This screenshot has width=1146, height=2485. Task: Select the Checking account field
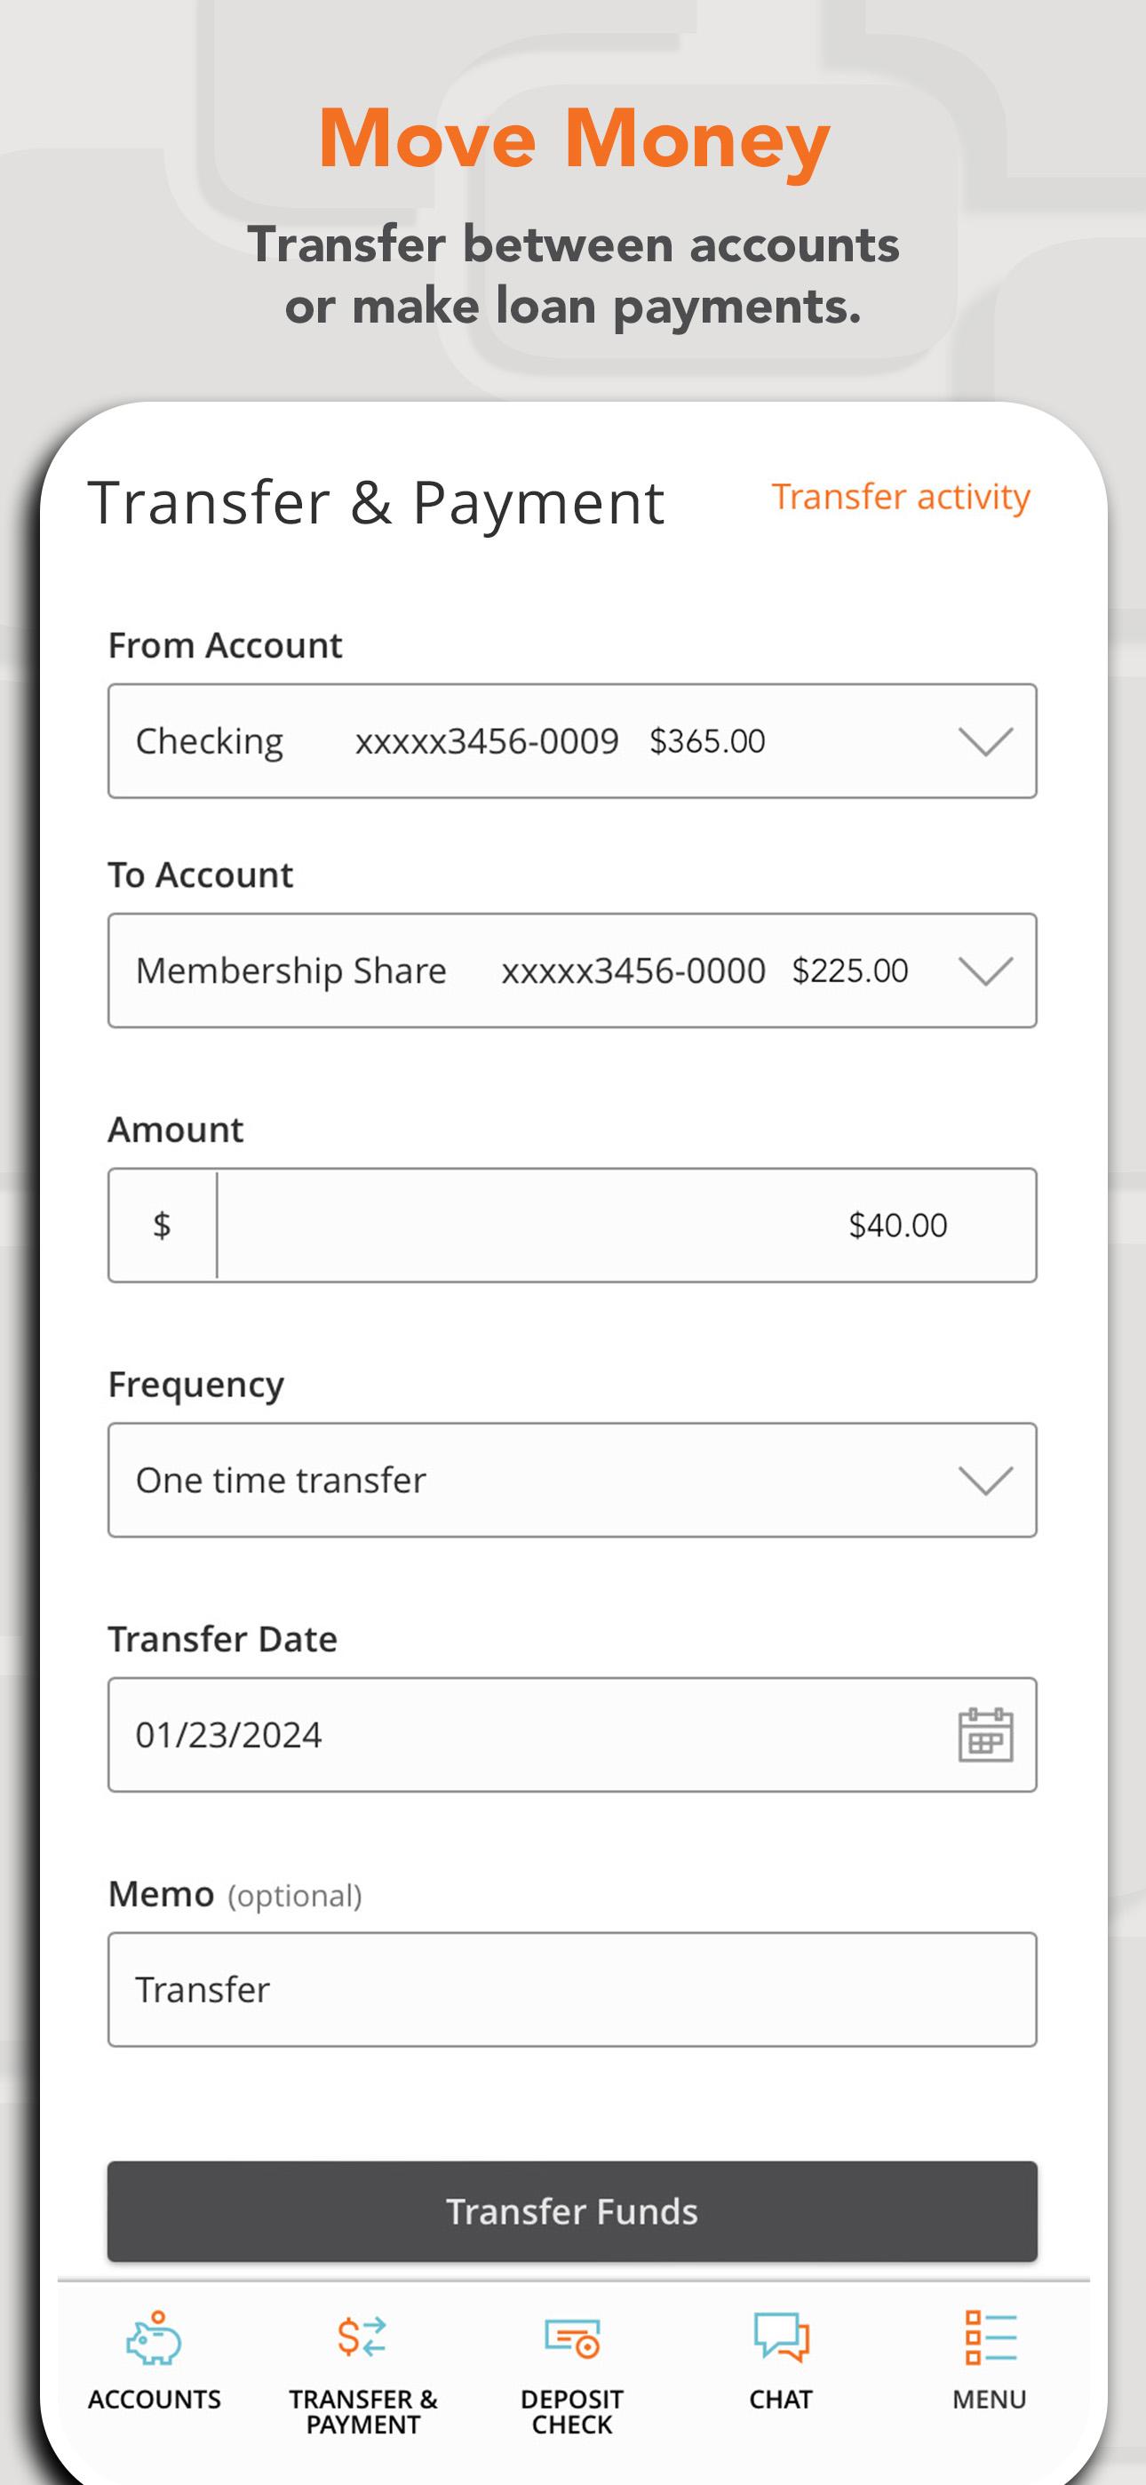pyautogui.click(x=572, y=741)
